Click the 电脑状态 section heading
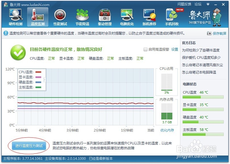Viewport: 230px width, 164px height. click(x=189, y=84)
